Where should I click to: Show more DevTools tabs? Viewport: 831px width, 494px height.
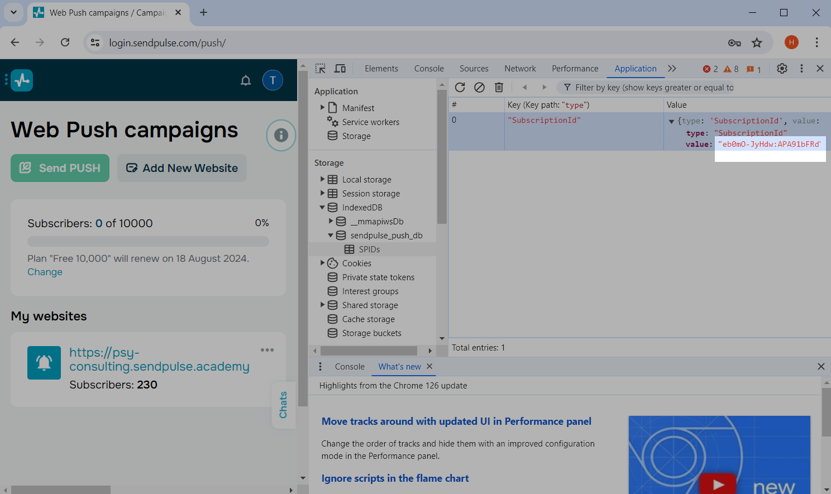pyautogui.click(x=672, y=69)
